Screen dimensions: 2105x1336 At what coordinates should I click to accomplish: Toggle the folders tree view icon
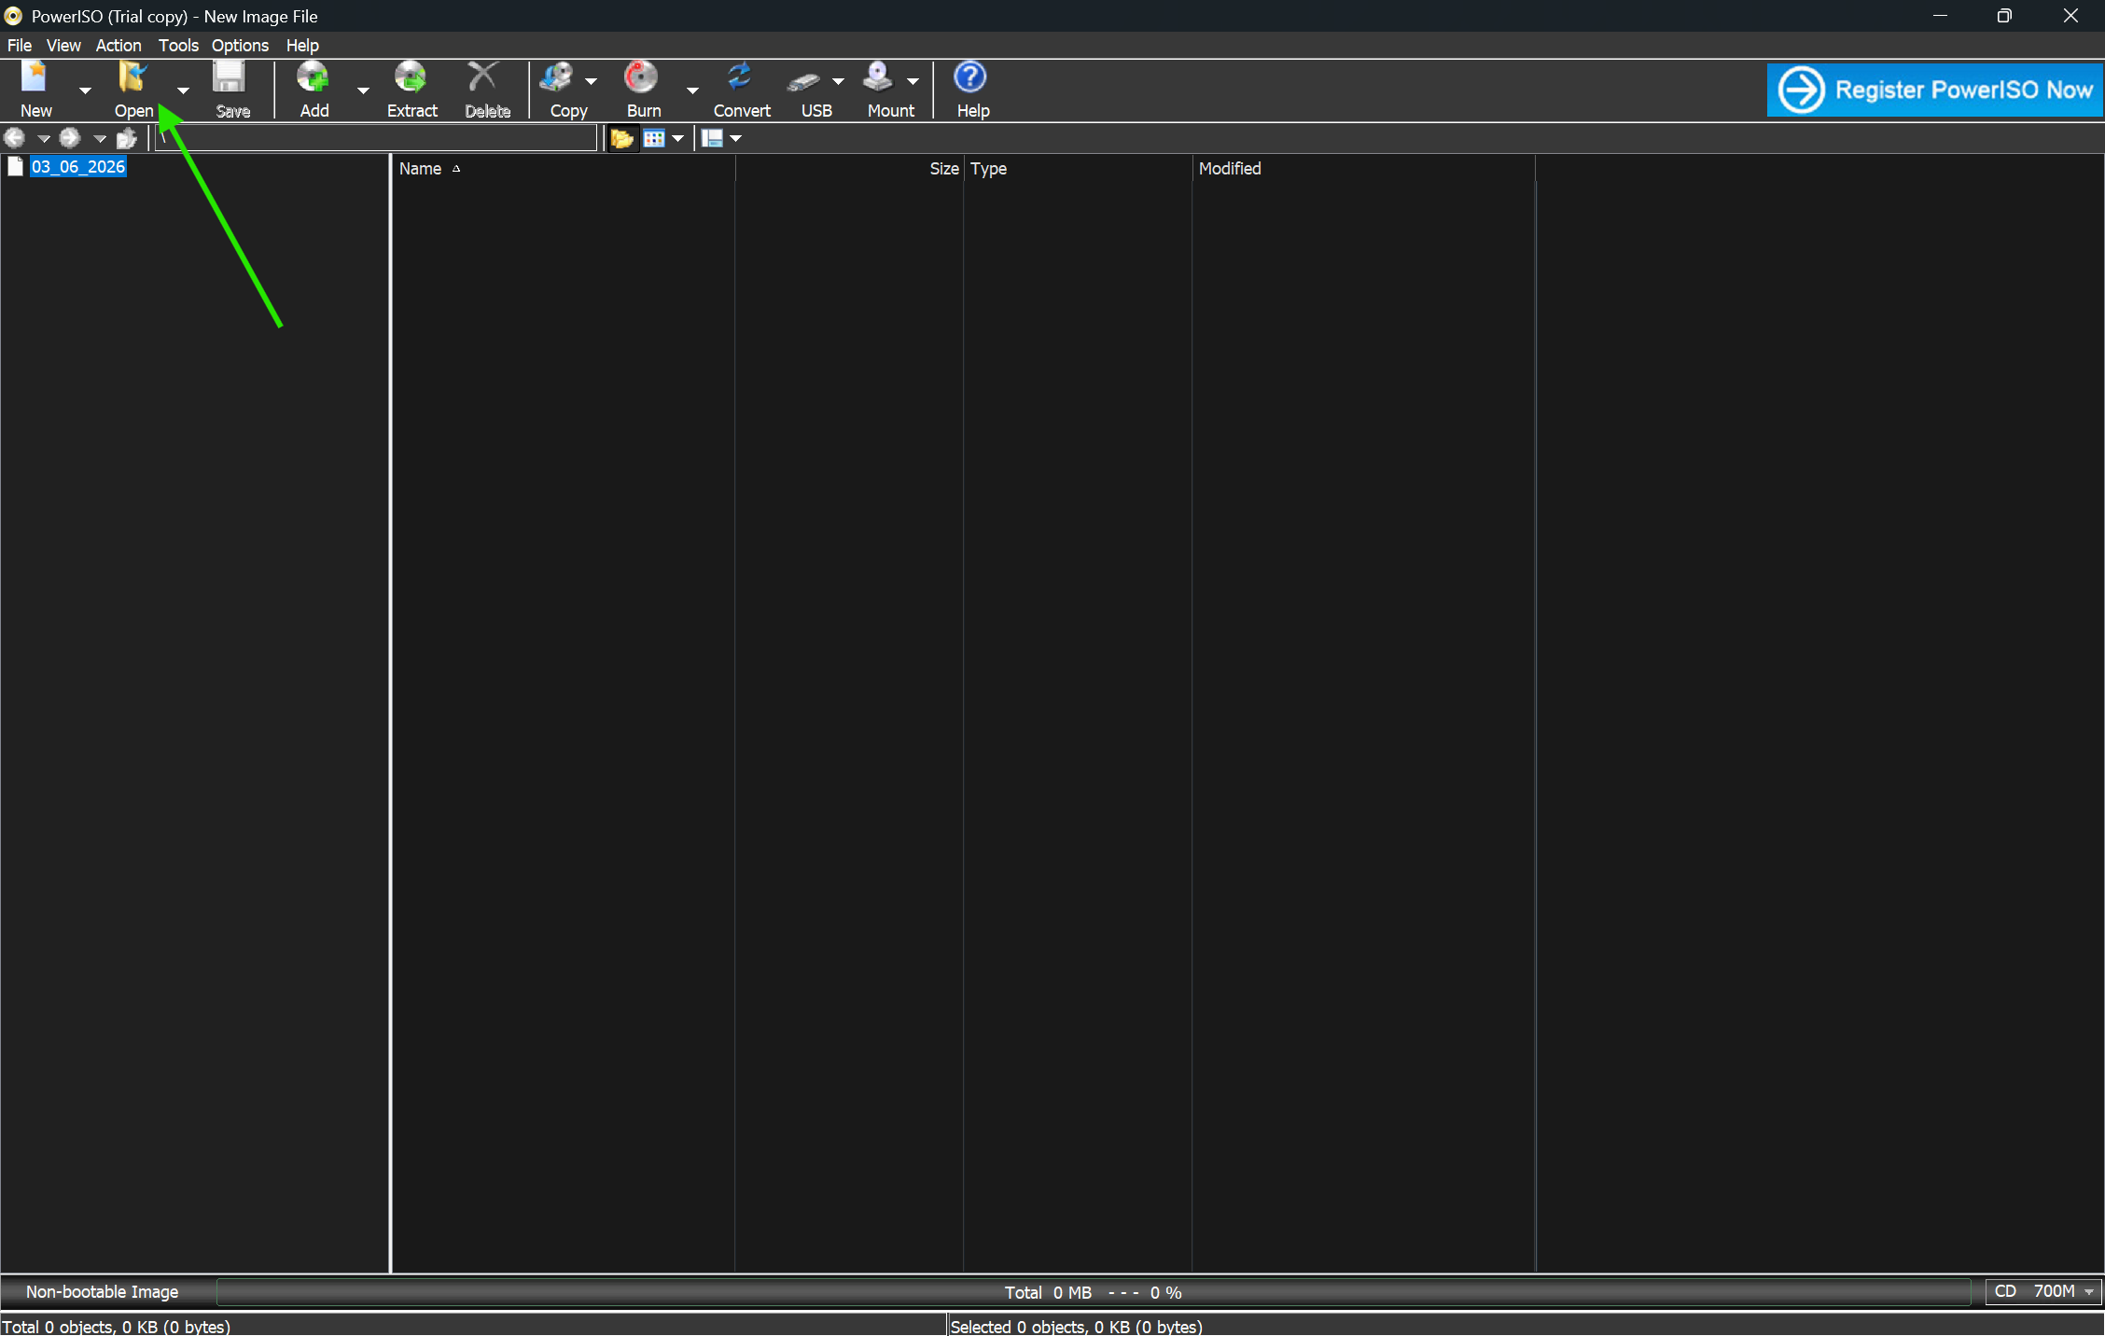pos(621,139)
